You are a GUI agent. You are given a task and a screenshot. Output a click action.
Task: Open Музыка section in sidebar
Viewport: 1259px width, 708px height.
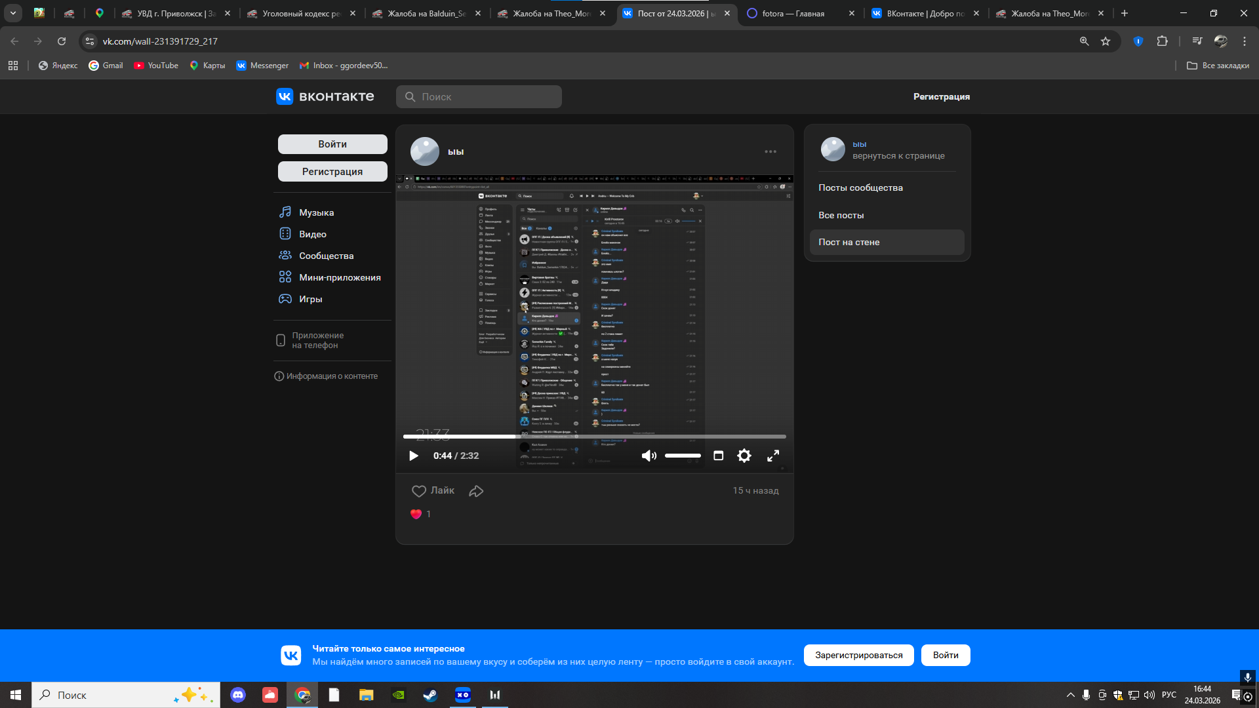click(316, 212)
